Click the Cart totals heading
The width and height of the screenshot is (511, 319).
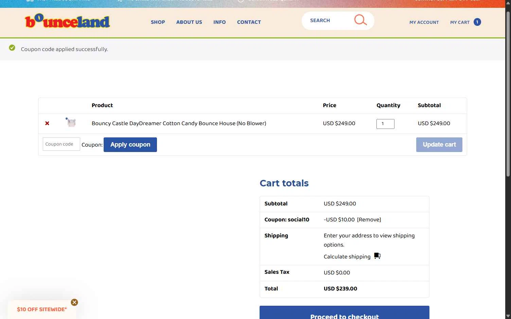[284, 183]
